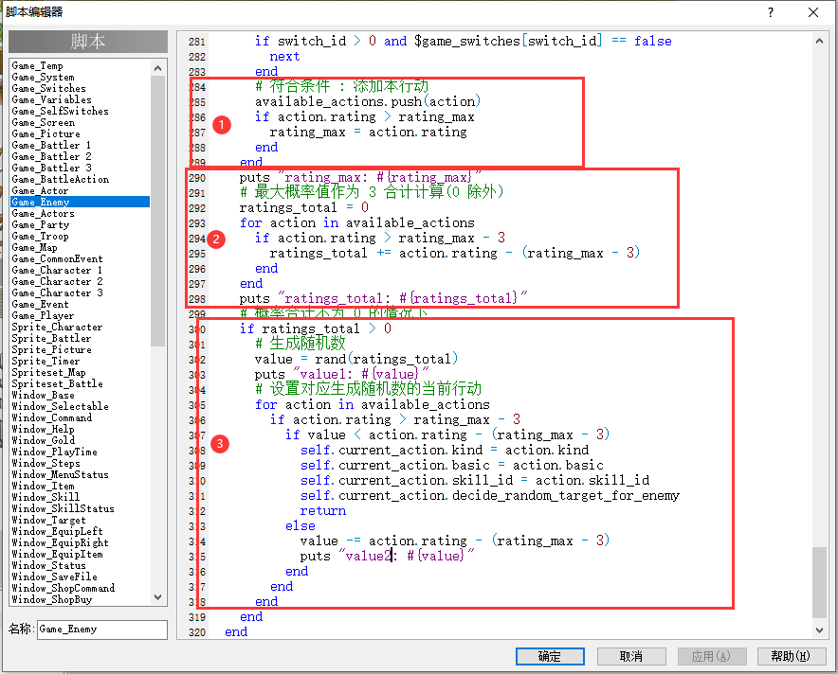Viewport: 838px width, 674px height.
Task: Select Game_Troop script
Action: point(40,236)
